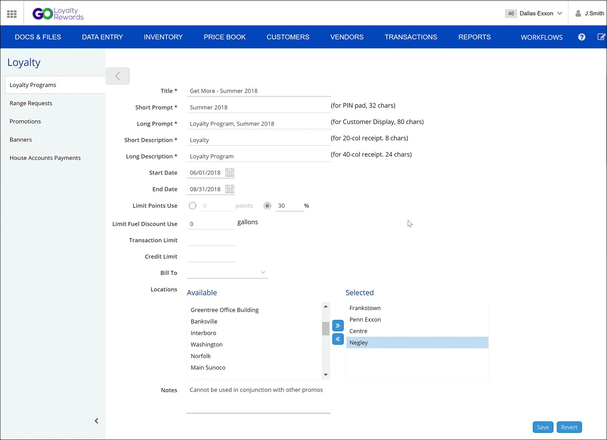Click the Short Description input field
Viewport: 607px width, 440px height.
pos(259,140)
